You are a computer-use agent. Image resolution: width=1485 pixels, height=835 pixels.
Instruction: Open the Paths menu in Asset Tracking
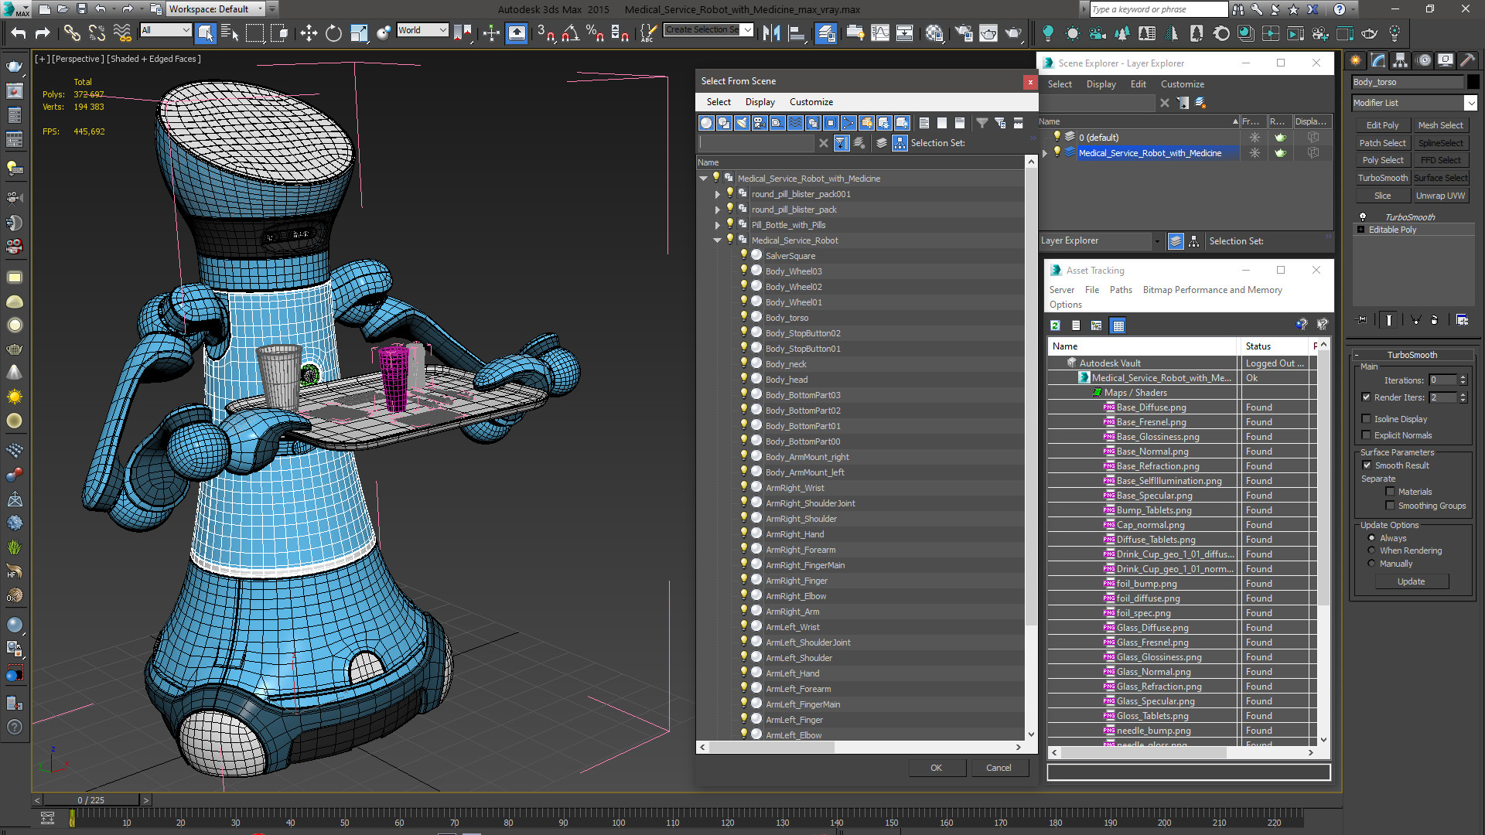click(1120, 290)
